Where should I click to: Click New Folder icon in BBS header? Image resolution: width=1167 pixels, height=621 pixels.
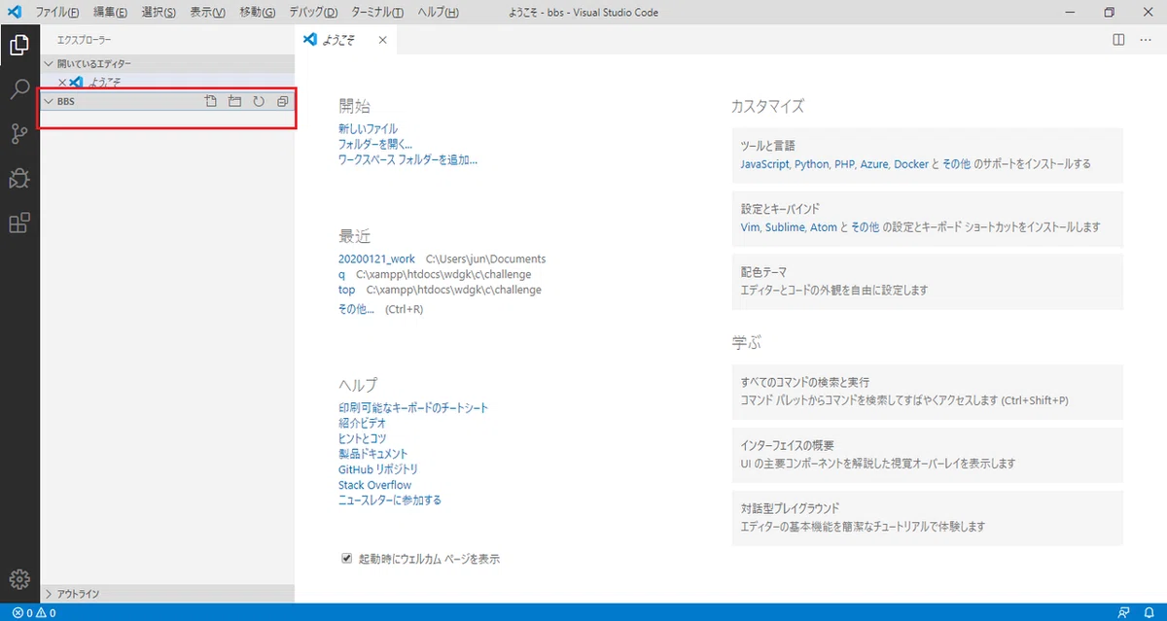[x=234, y=101]
